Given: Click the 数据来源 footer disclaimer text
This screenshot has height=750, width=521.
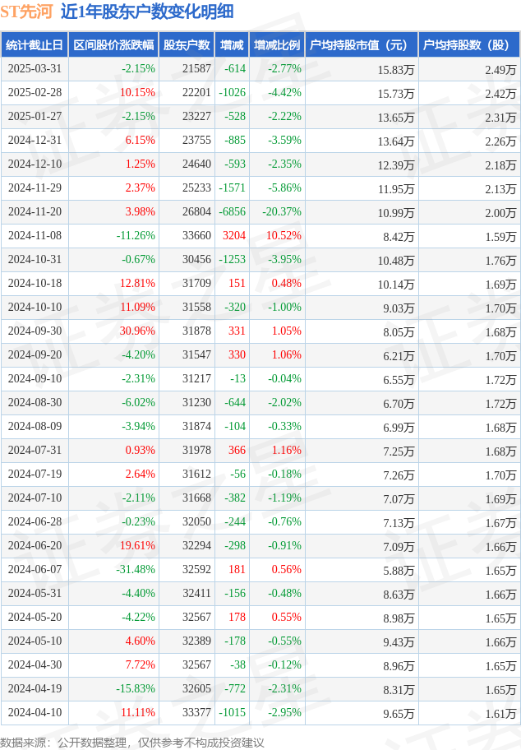Looking at the screenshot, I should coord(132,743).
